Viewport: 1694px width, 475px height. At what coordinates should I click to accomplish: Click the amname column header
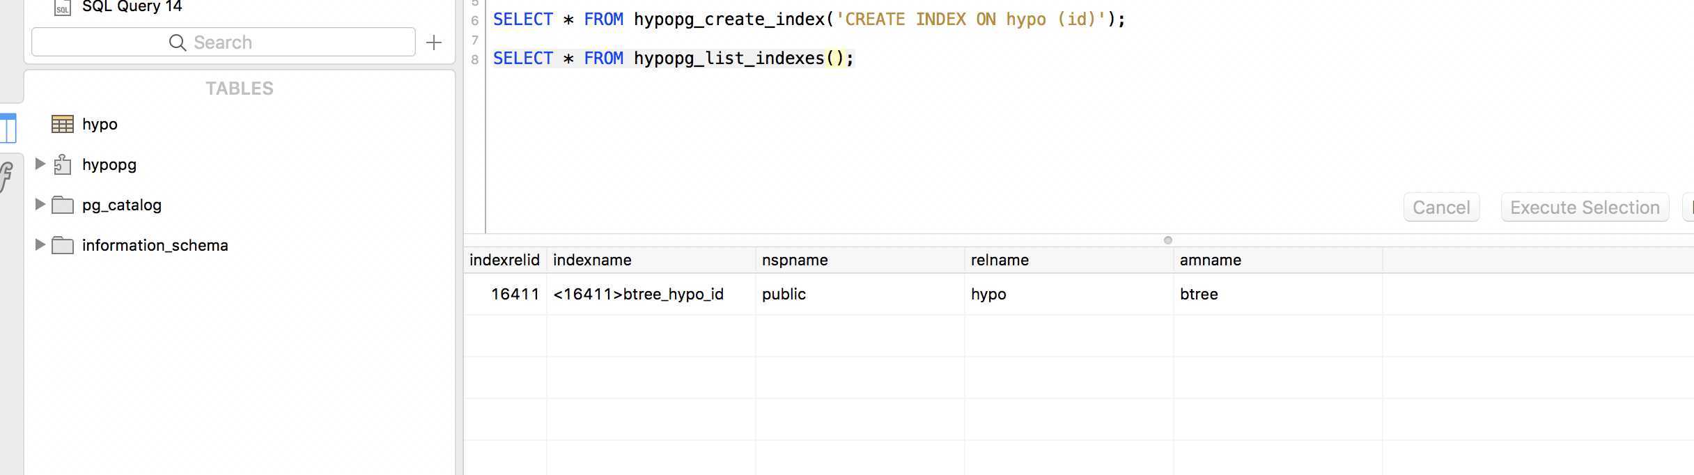1278,260
